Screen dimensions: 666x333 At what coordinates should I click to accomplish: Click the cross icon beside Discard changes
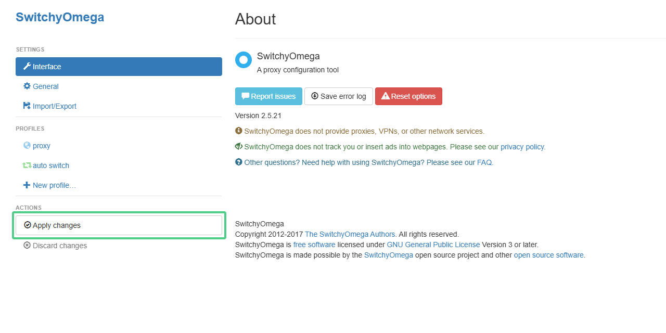pyautogui.click(x=27, y=246)
